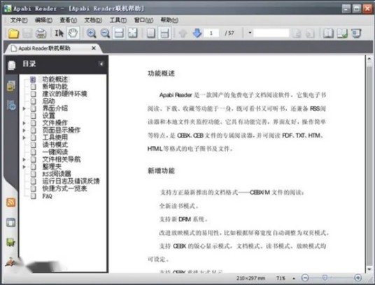Click the toolbar search text field
The width and height of the screenshot is (375, 285).
271,33
